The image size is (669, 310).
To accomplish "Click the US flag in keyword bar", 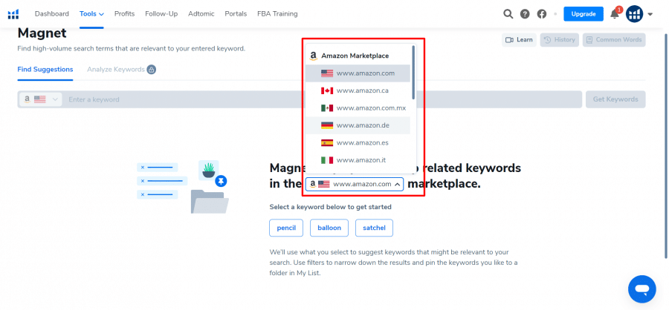I will [x=39, y=99].
